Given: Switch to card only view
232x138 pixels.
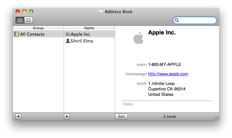Looking at the screenshot, I should click(x=29, y=20).
